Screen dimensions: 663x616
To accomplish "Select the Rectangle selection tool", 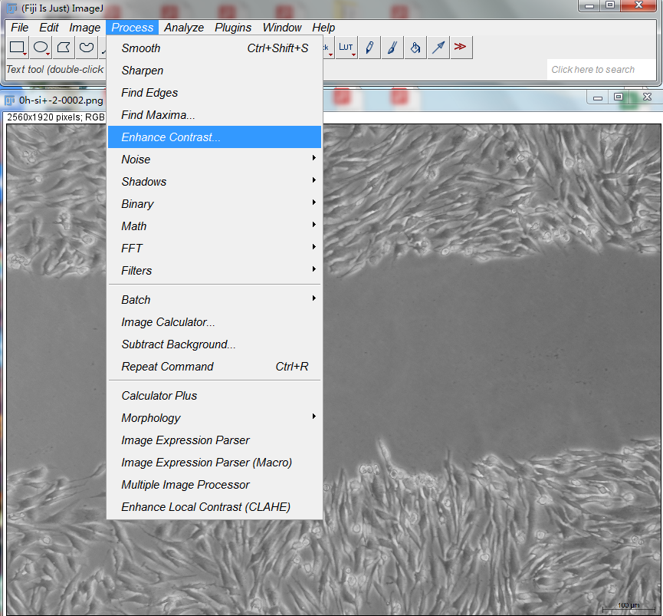I will coord(18,48).
